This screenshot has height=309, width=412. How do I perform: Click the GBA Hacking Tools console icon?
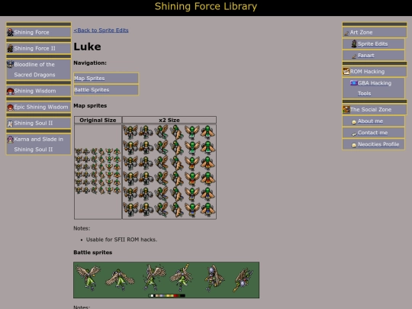click(x=354, y=83)
